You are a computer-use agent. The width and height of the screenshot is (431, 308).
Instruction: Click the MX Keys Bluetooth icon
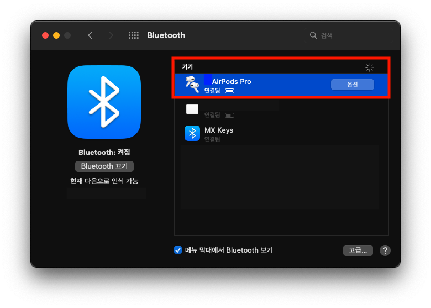coord(192,133)
